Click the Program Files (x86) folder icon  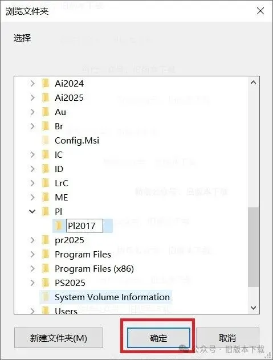(46, 268)
